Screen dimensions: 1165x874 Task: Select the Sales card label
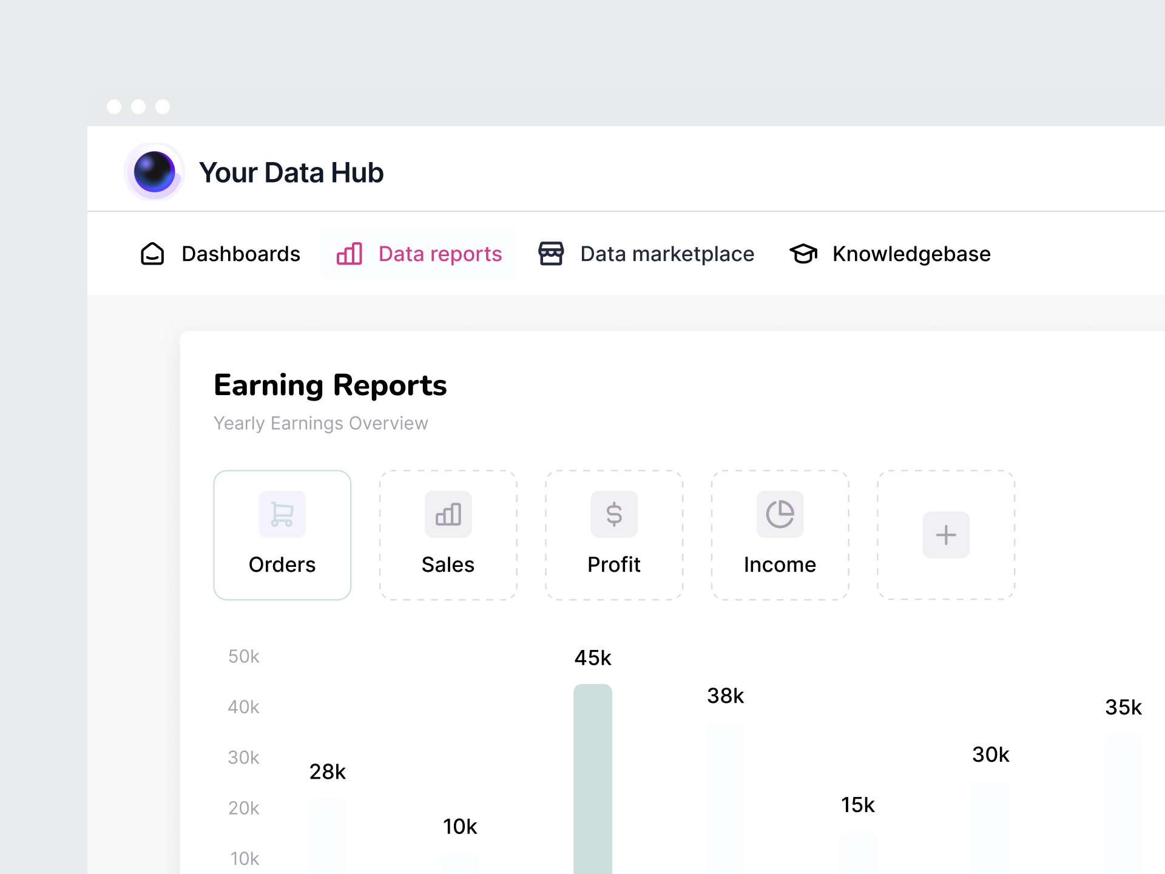point(448,564)
